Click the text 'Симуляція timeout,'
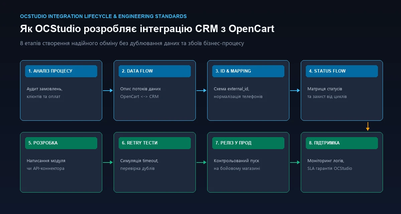401x214 pixels. (x=139, y=161)
